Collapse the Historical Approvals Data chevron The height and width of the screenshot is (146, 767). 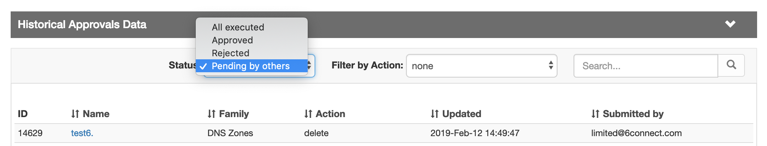(x=730, y=24)
